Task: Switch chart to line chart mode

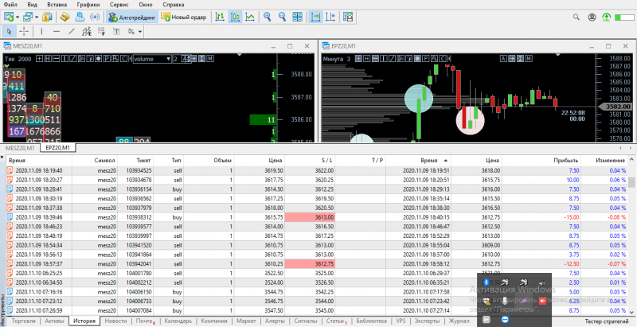Action: tap(250, 17)
